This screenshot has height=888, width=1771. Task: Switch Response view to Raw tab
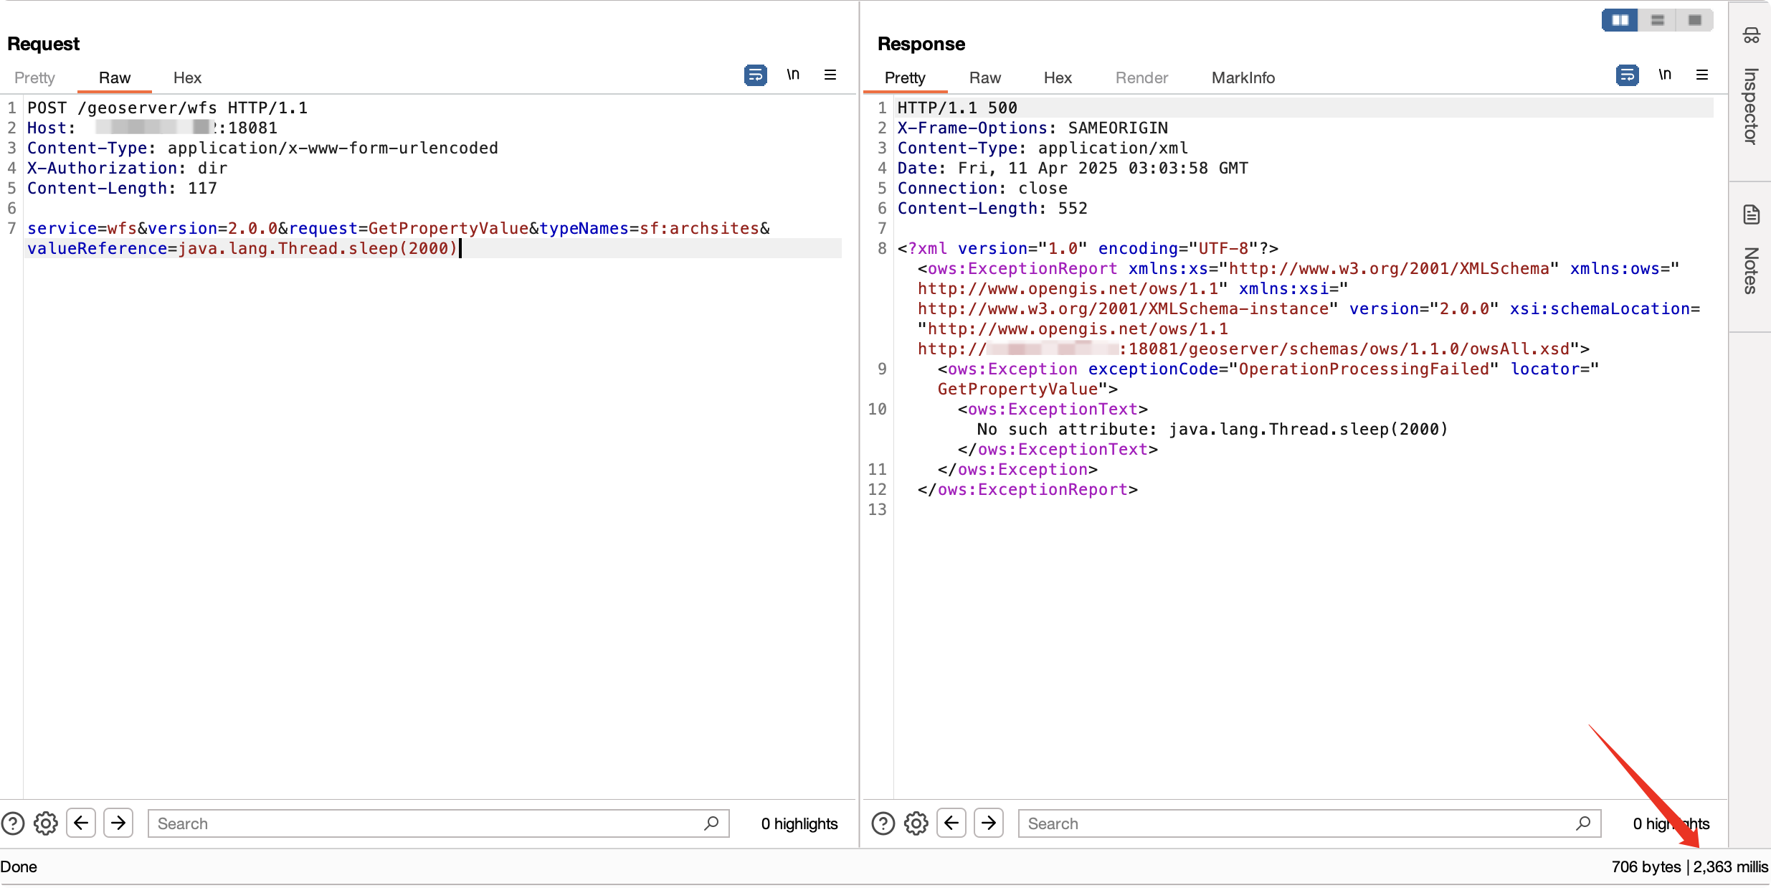click(x=984, y=77)
